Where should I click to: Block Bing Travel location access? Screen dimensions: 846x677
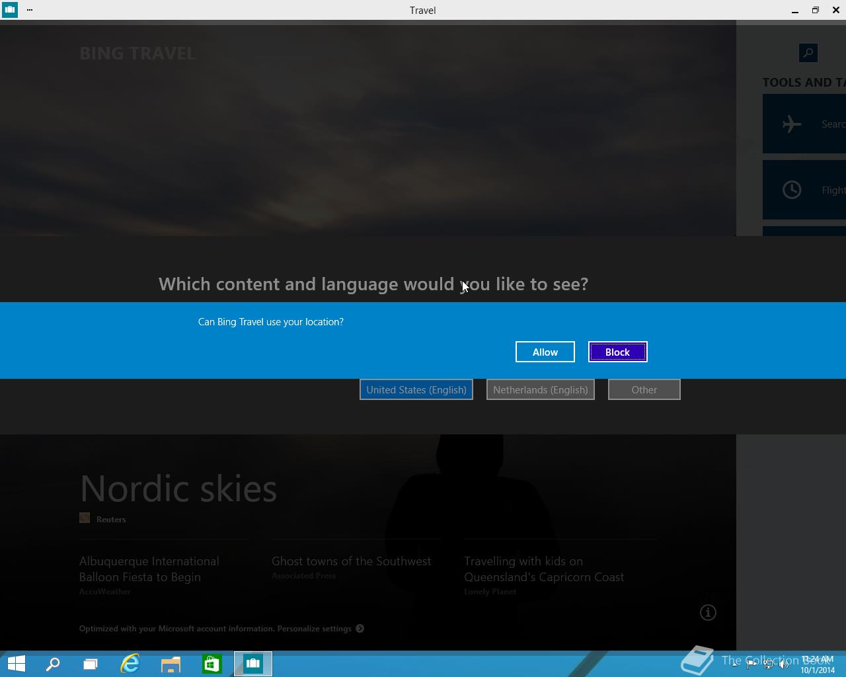coord(618,352)
